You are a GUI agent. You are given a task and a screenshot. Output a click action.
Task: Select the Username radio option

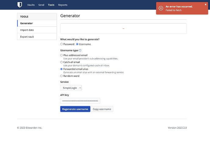[77, 44]
